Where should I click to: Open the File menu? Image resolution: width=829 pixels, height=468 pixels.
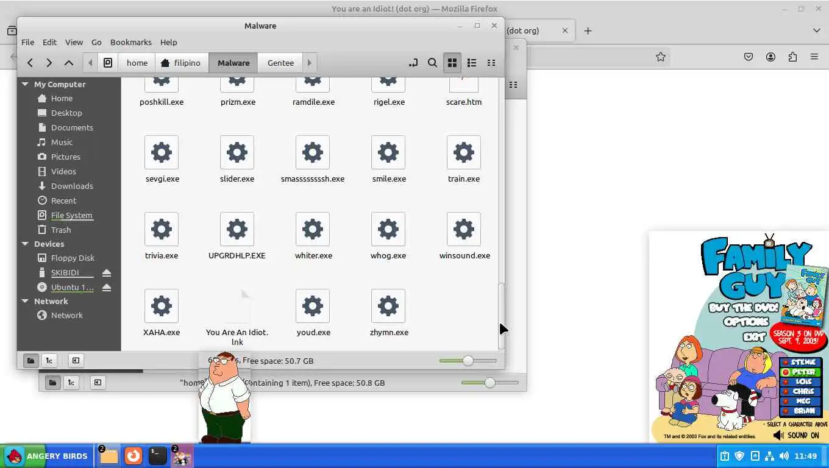(28, 42)
